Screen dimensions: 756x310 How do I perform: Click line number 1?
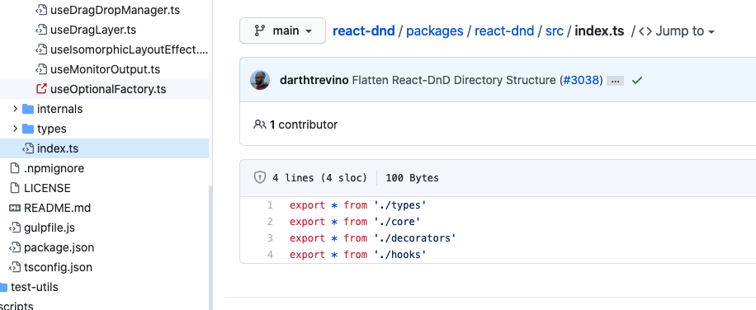point(270,205)
